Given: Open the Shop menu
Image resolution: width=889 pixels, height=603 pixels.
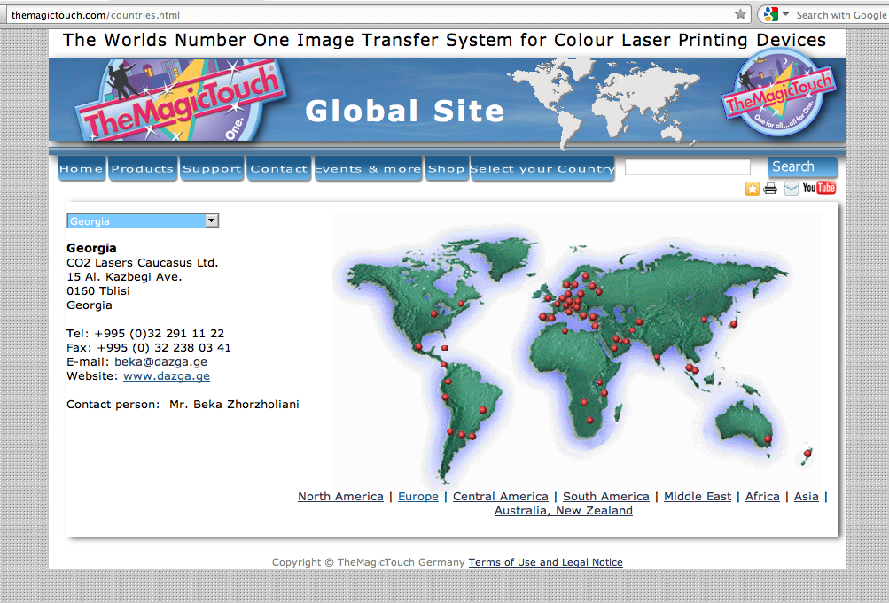Looking at the screenshot, I should click(446, 169).
